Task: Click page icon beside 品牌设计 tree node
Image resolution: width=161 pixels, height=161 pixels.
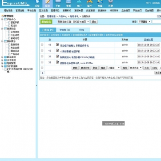Action: (9, 44)
